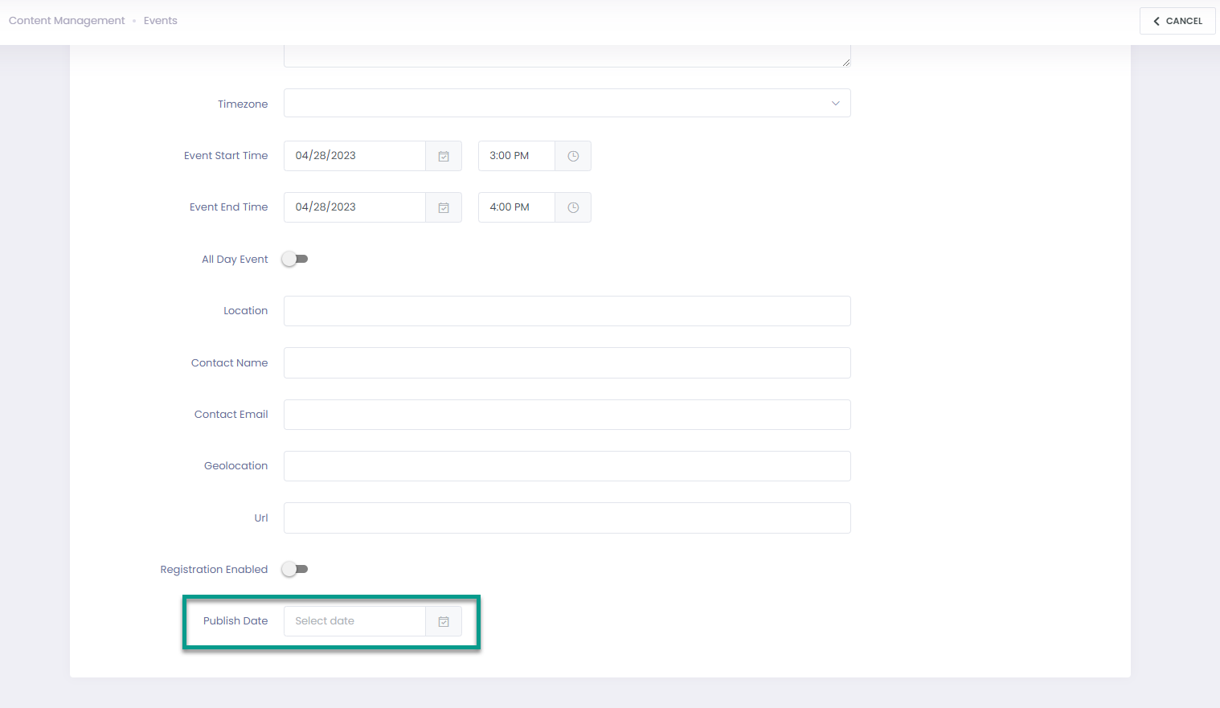1220x708 pixels.
Task: Click into the Location field
Action: click(x=567, y=311)
